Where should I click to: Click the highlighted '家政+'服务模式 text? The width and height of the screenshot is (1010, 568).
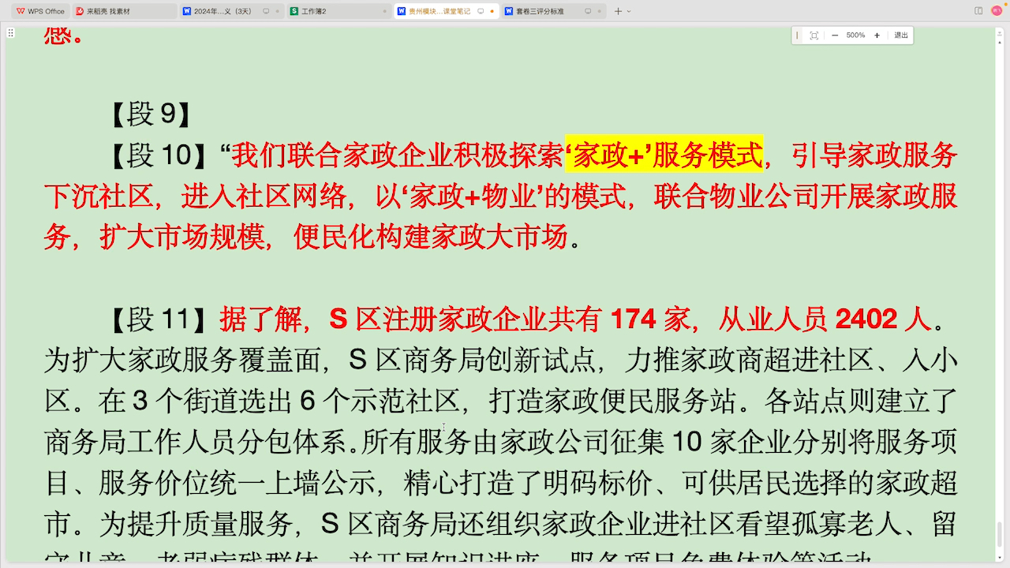(664, 155)
